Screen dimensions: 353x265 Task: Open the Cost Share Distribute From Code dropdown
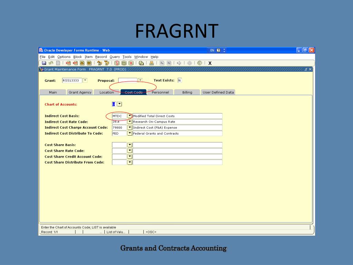pyautogui.click(x=130, y=162)
